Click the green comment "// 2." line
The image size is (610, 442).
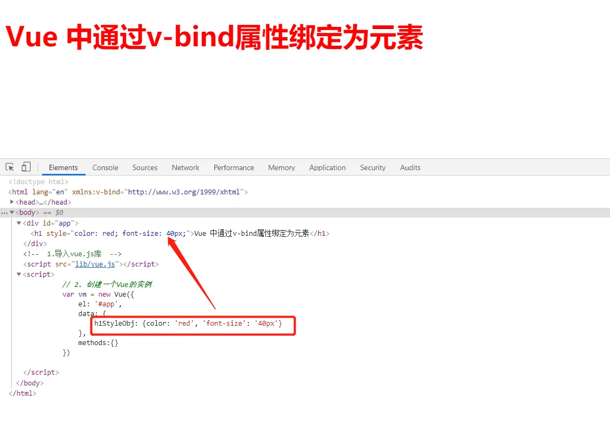click(107, 284)
